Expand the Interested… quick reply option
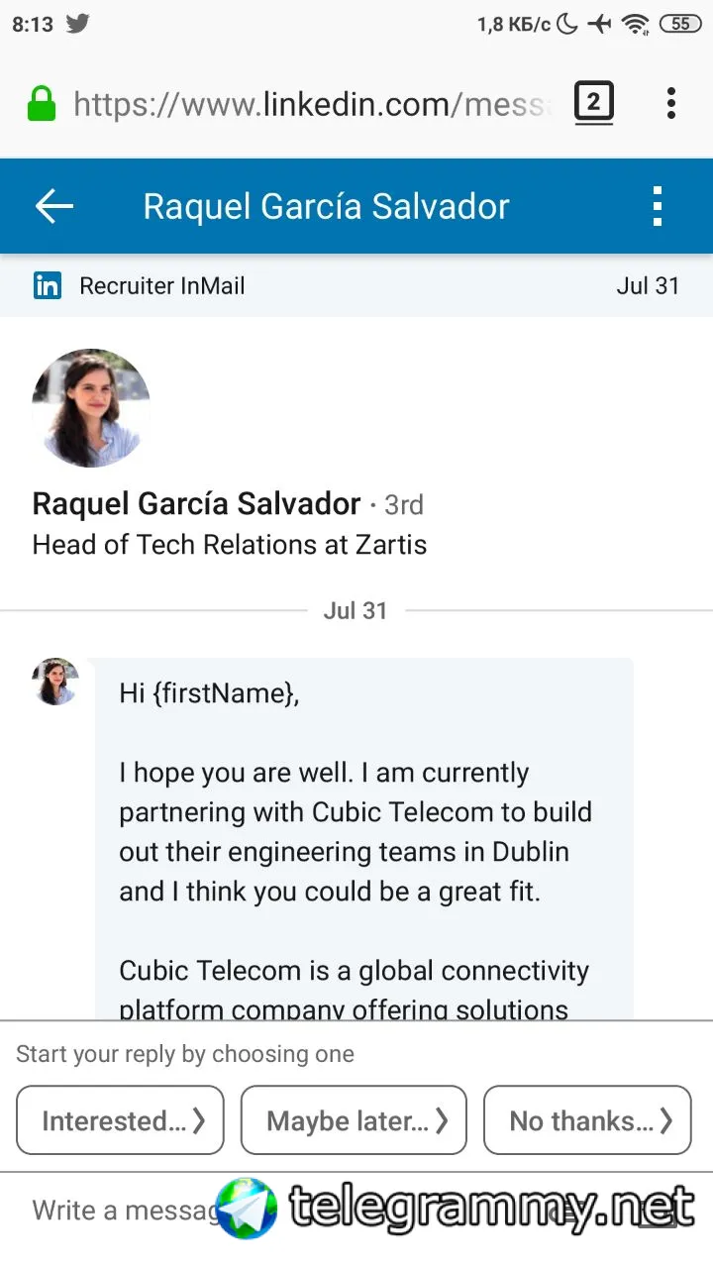The width and height of the screenshot is (713, 1268). point(121,1120)
